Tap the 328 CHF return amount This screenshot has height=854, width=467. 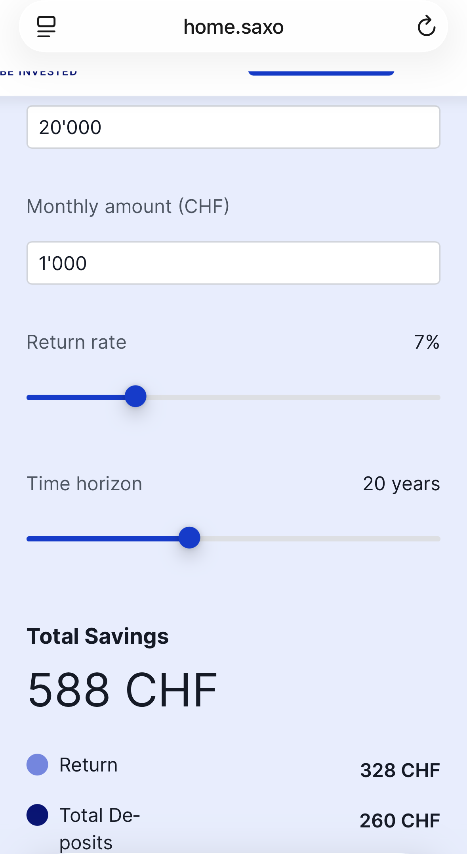click(x=400, y=770)
